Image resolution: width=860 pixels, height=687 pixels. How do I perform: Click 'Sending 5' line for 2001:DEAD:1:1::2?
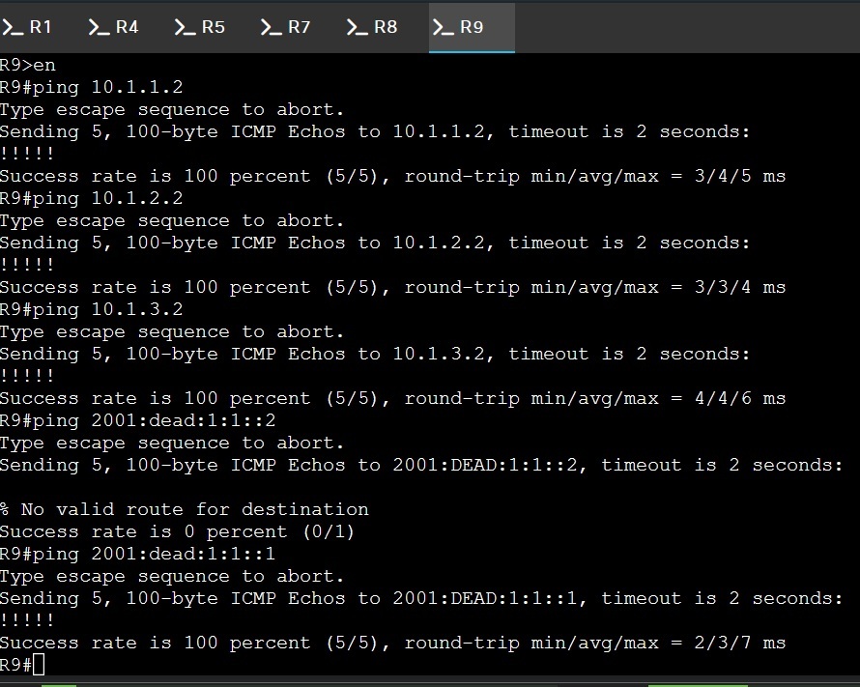[x=421, y=465]
